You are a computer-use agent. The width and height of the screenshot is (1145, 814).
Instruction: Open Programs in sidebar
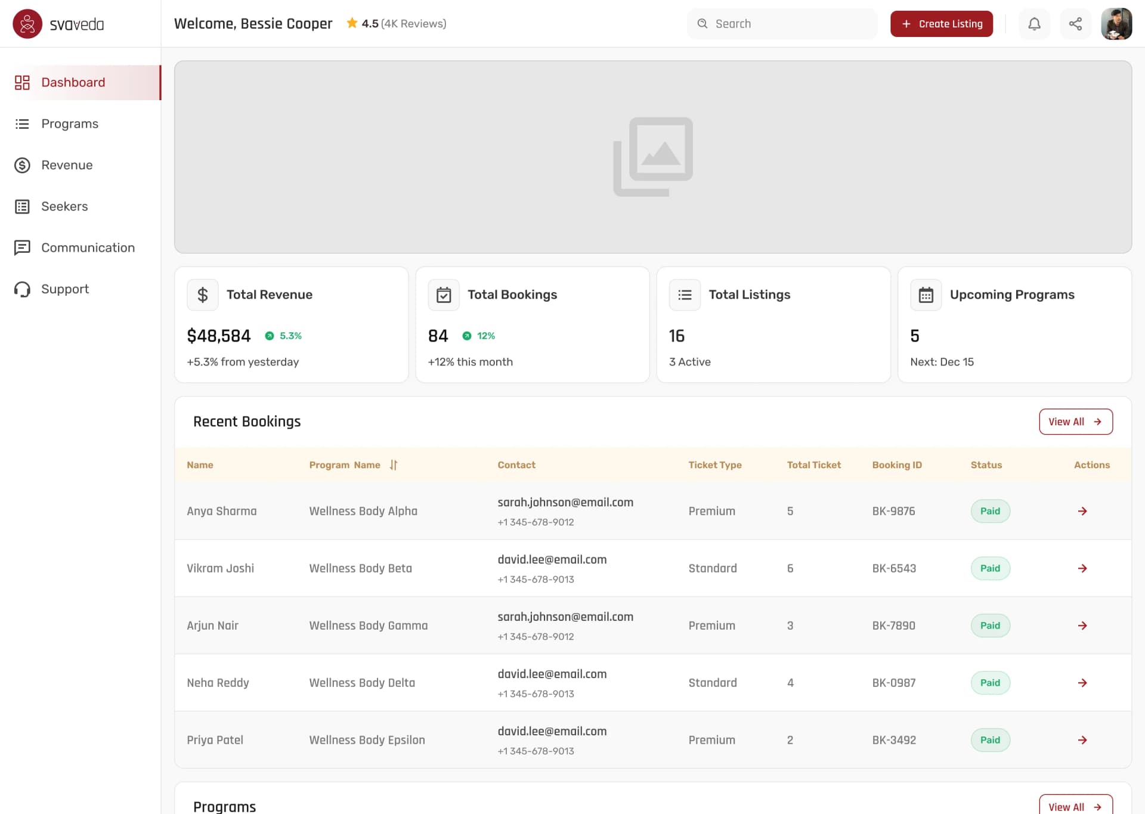81,123
